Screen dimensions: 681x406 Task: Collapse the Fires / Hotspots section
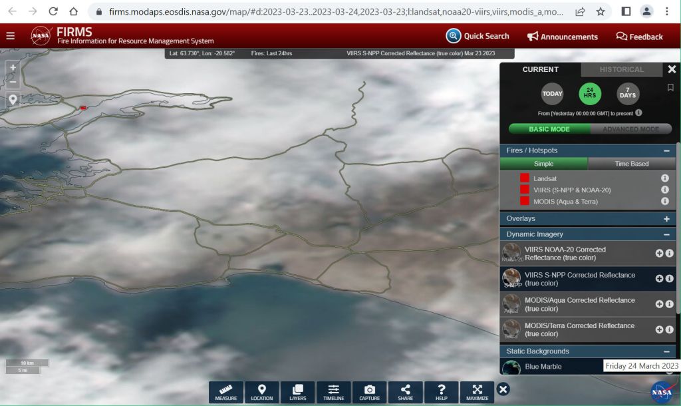666,151
